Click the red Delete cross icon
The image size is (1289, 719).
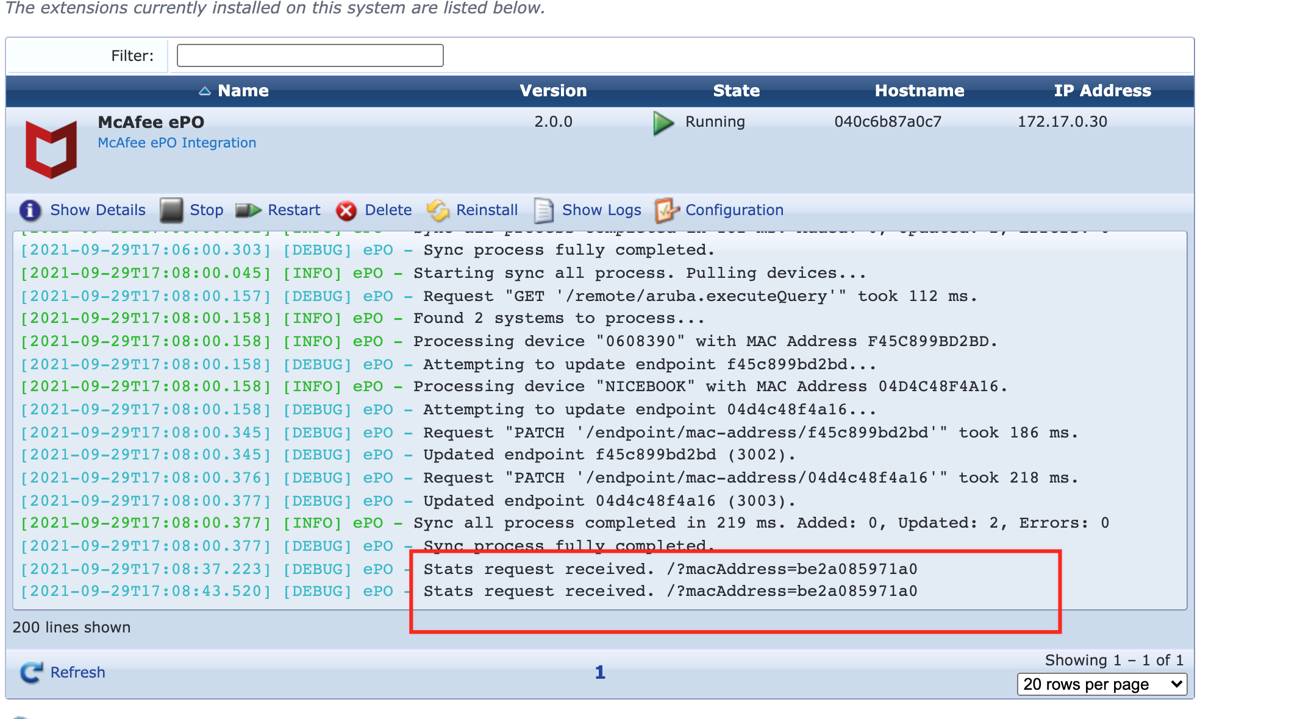pyautogui.click(x=346, y=211)
